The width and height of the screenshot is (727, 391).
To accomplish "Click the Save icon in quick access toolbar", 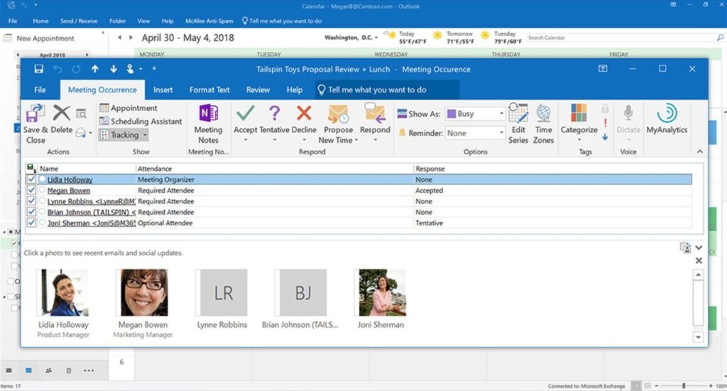I will tap(38, 69).
